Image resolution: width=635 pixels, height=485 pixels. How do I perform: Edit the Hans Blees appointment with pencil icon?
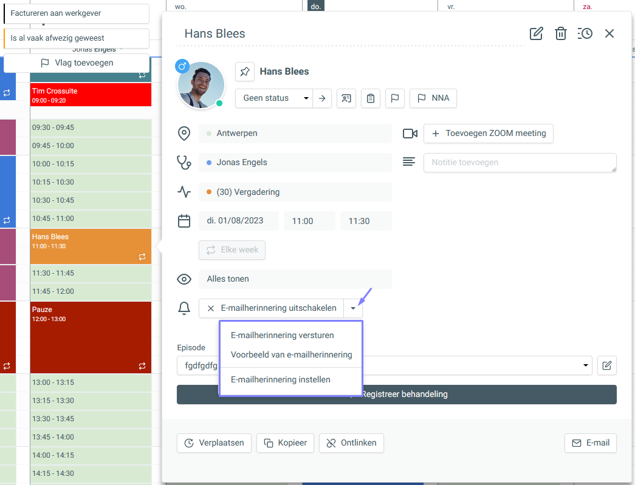tap(536, 33)
